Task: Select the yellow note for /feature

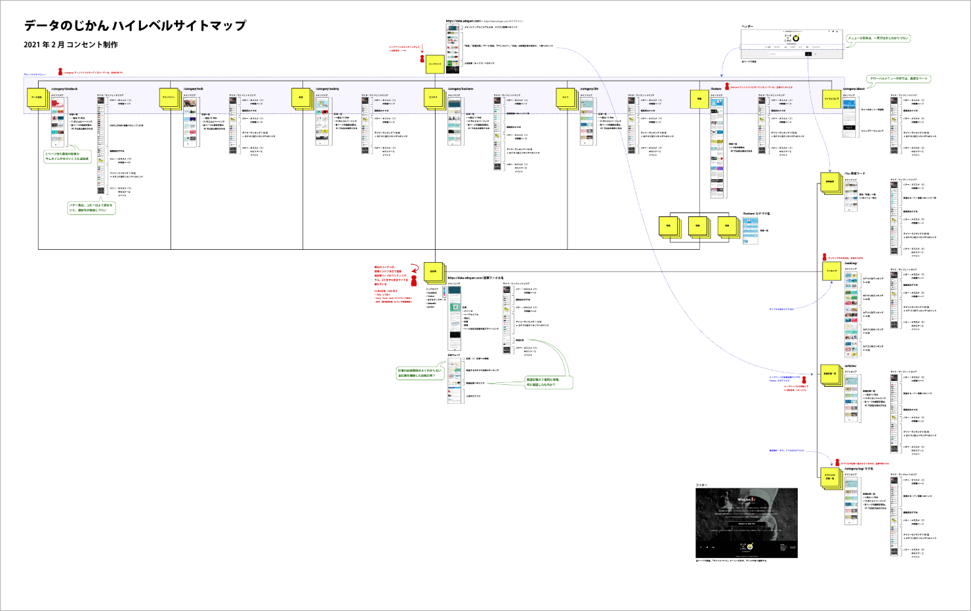Action: point(699,98)
